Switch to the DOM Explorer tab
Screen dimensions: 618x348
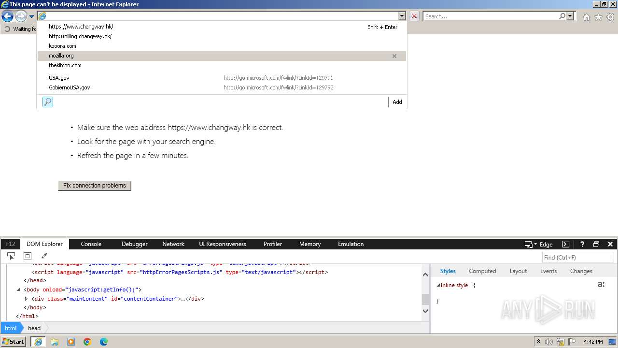click(x=45, y=244)
